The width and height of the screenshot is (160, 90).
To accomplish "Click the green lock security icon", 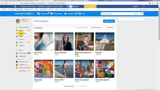I will pyautogui.click(x=150, y=3).
